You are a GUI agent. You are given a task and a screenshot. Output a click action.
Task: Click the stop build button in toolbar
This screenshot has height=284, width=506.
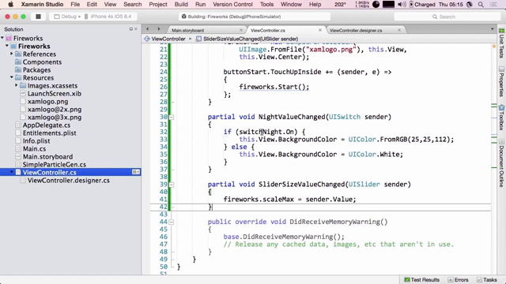[38, 17]
